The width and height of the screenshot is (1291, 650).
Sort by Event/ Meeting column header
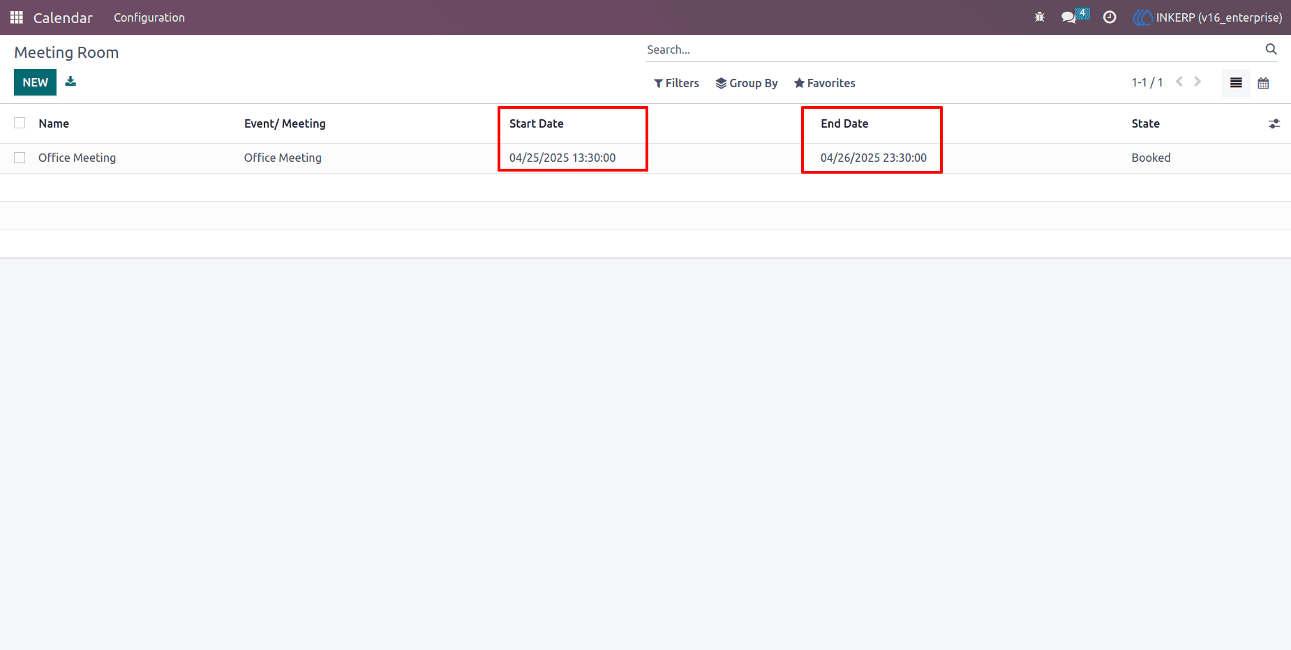285,123
